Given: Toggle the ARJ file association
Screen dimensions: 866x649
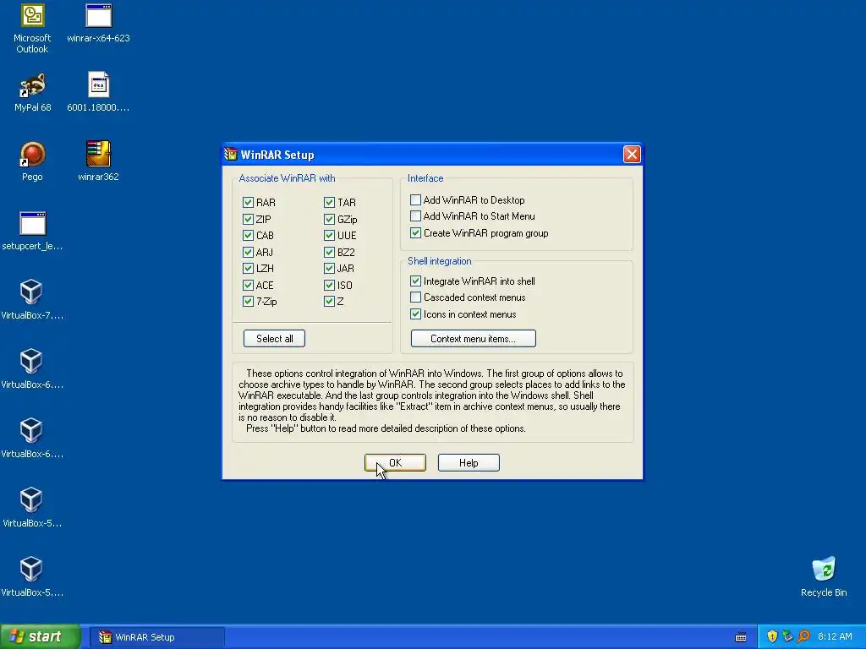Looking at the screenshot, I should [248, 252].
